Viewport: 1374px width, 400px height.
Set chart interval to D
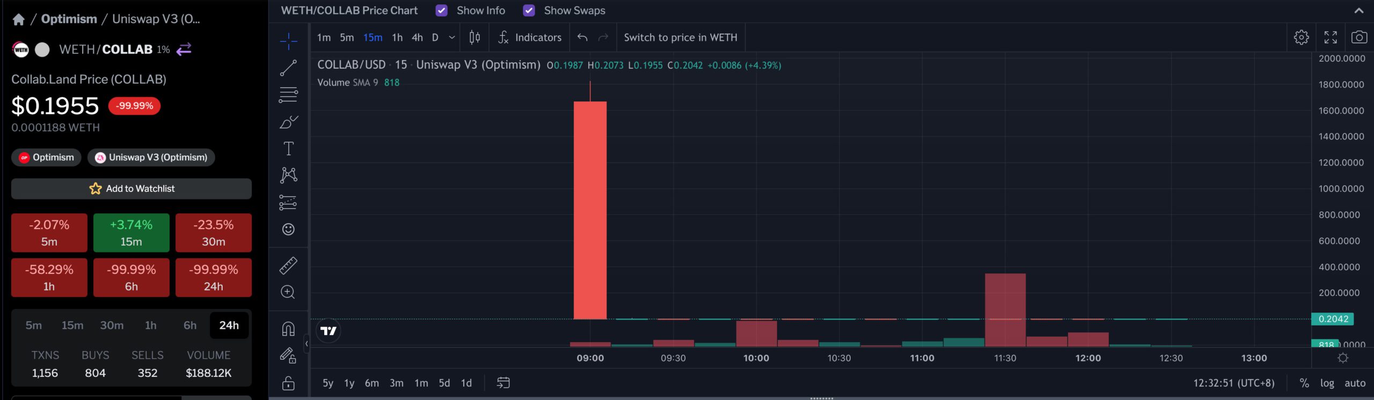(435, 38)
